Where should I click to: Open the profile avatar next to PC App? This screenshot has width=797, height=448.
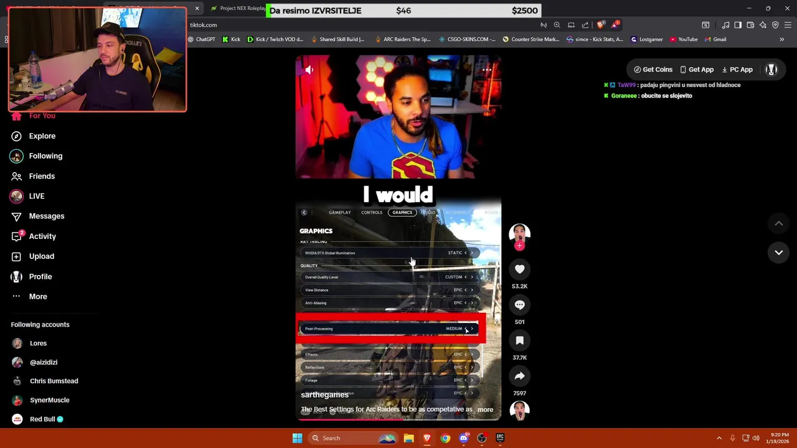tap(771, 70)
